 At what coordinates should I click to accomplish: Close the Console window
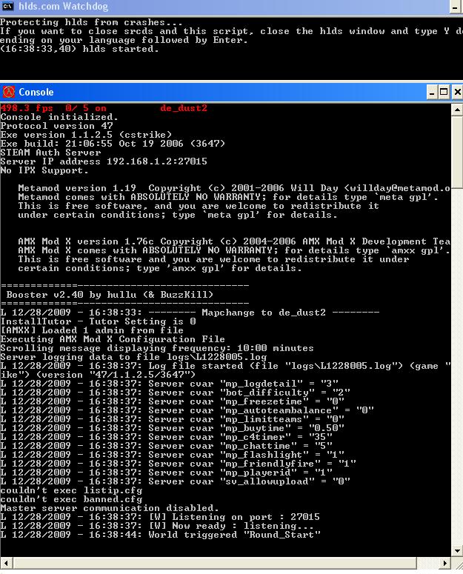pos(457,92)
